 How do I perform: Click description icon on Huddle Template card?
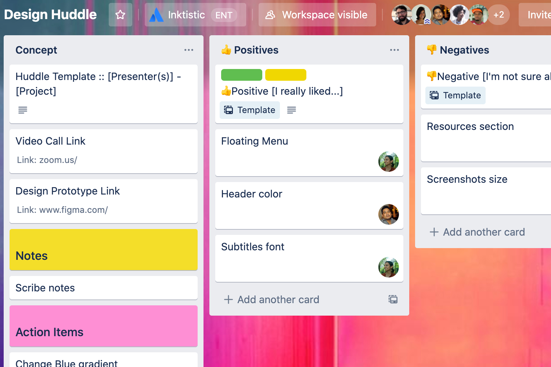tap(23, 110)
